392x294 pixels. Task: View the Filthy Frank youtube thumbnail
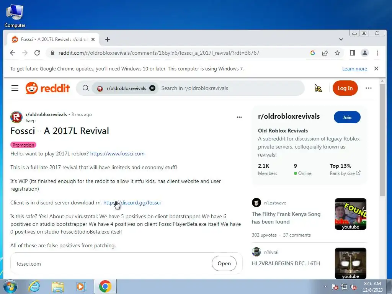coord(351,214)
